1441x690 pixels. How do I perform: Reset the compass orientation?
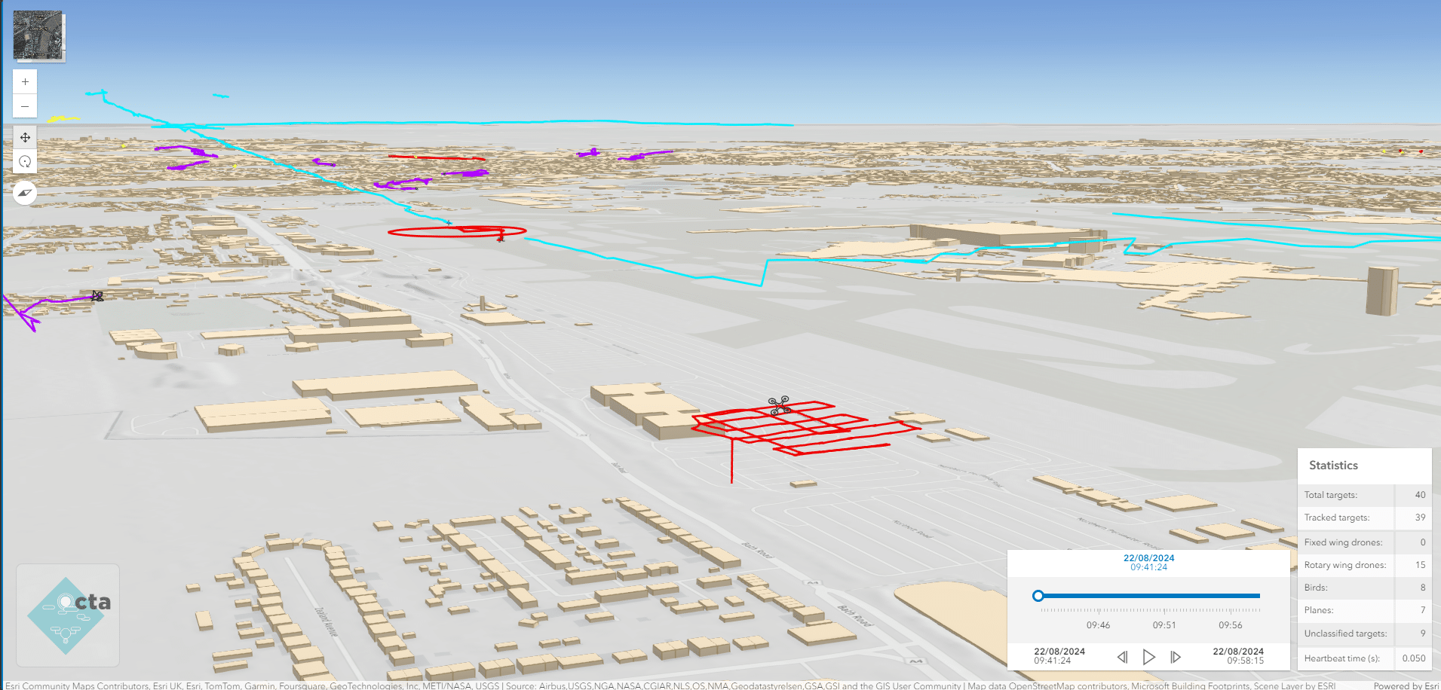[x=25, y=193]
